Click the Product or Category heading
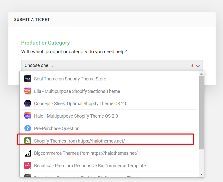The width and height of the screenshot is (223, 182). point(45,43)
